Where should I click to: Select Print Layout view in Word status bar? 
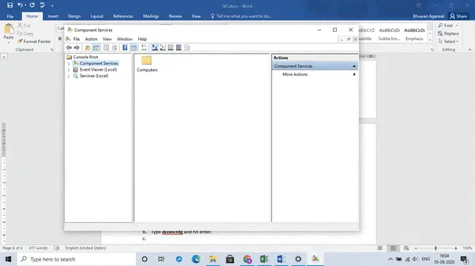393,249
